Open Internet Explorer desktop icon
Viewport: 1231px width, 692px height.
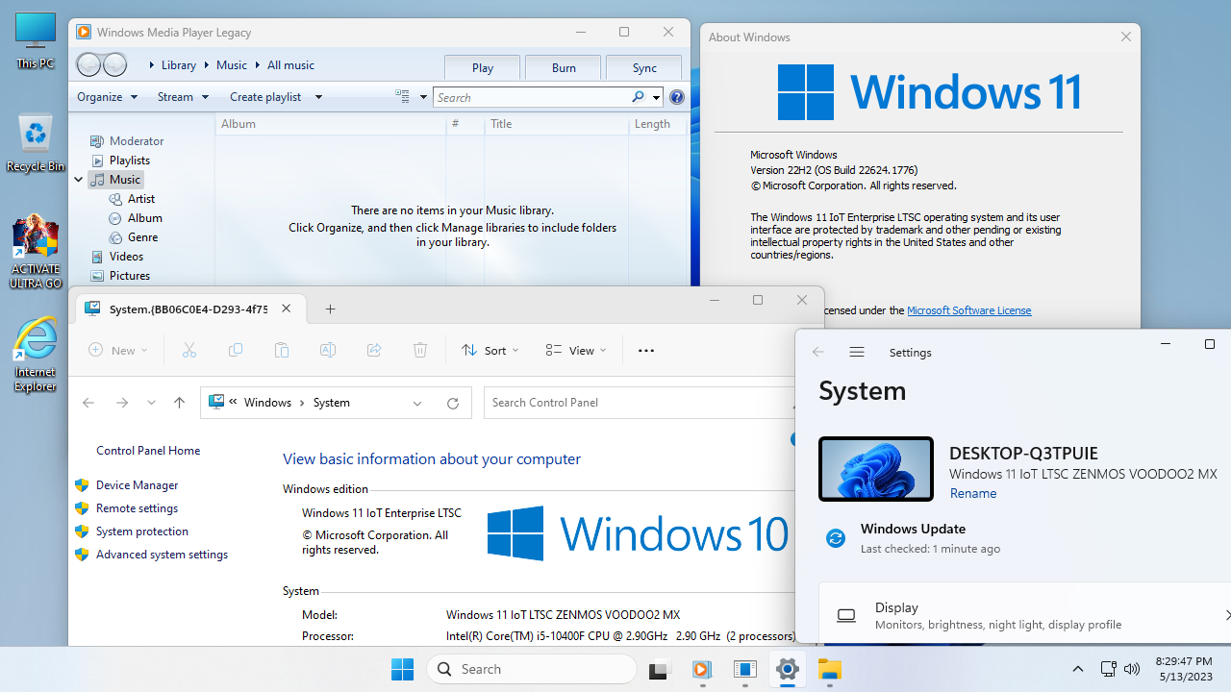click(36, 355)
